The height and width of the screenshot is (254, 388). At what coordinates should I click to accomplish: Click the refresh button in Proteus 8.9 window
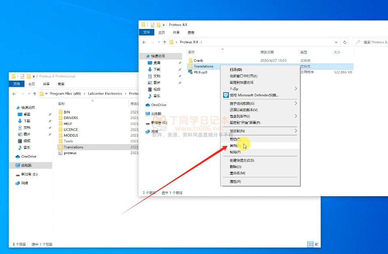point(345,42)
